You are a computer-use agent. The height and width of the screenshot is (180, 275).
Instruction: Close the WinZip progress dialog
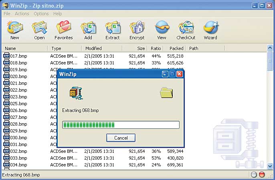point(180,74)
